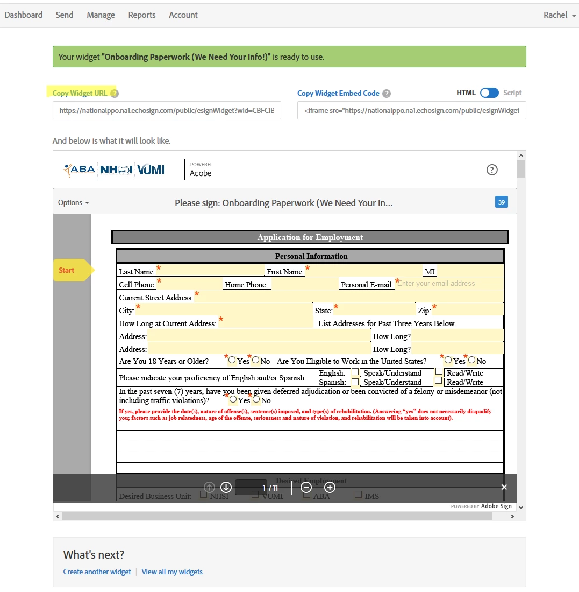Check Spanish Speak/Understand box
The image size is (579, 592).
[355, 382]
